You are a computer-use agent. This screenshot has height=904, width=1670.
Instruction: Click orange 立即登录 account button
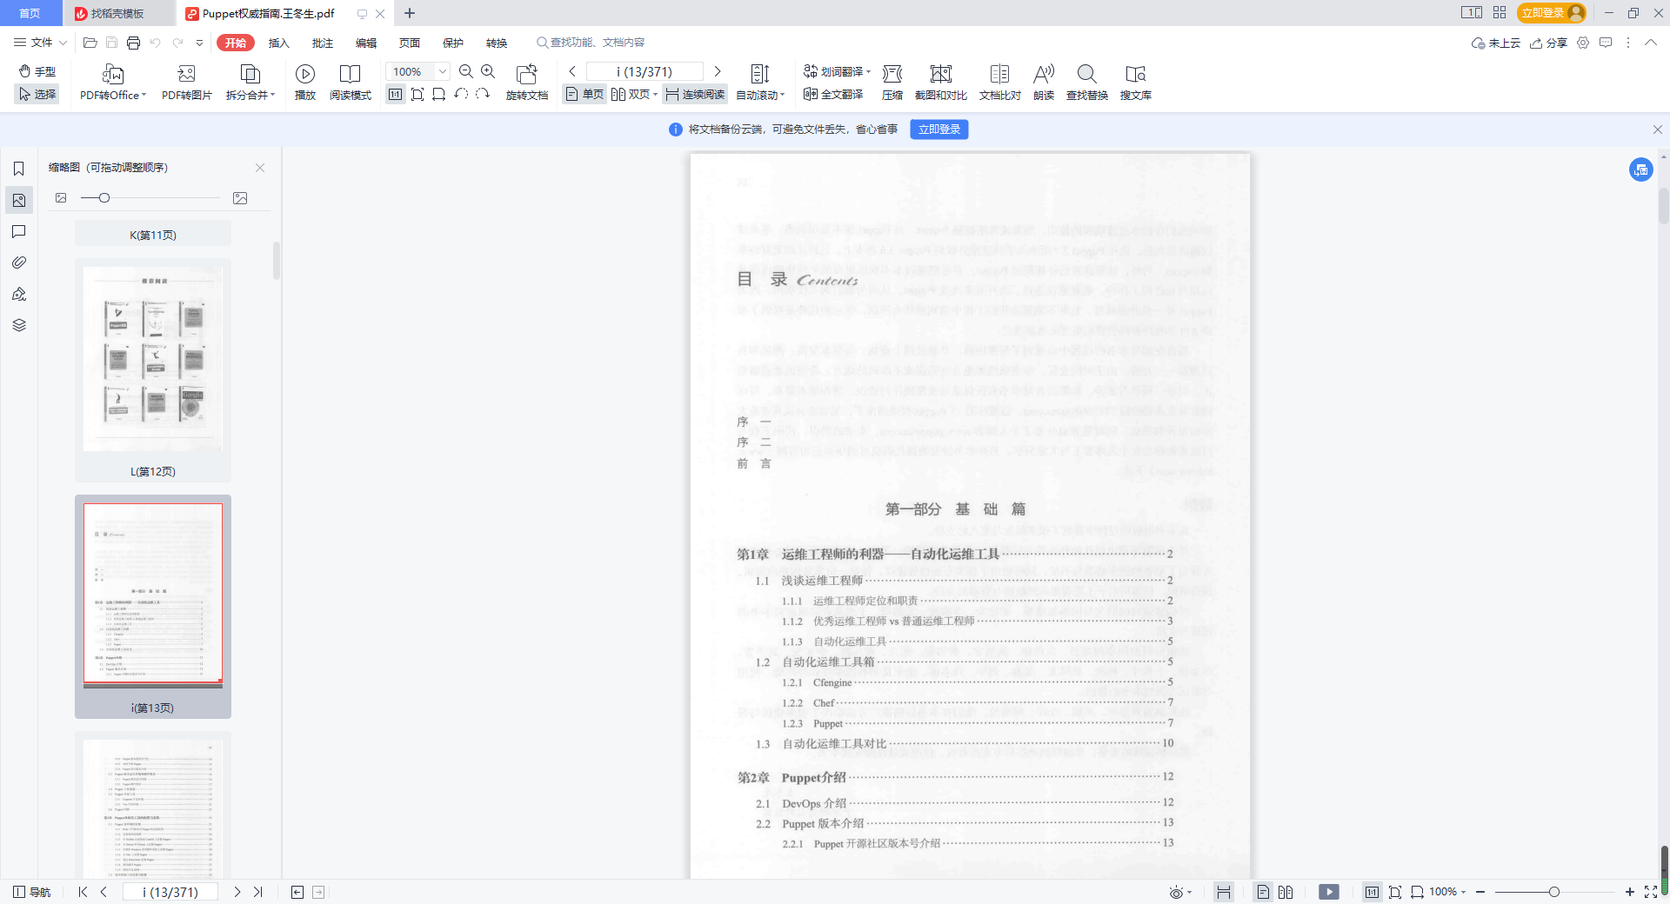[x=1553, y=13]
